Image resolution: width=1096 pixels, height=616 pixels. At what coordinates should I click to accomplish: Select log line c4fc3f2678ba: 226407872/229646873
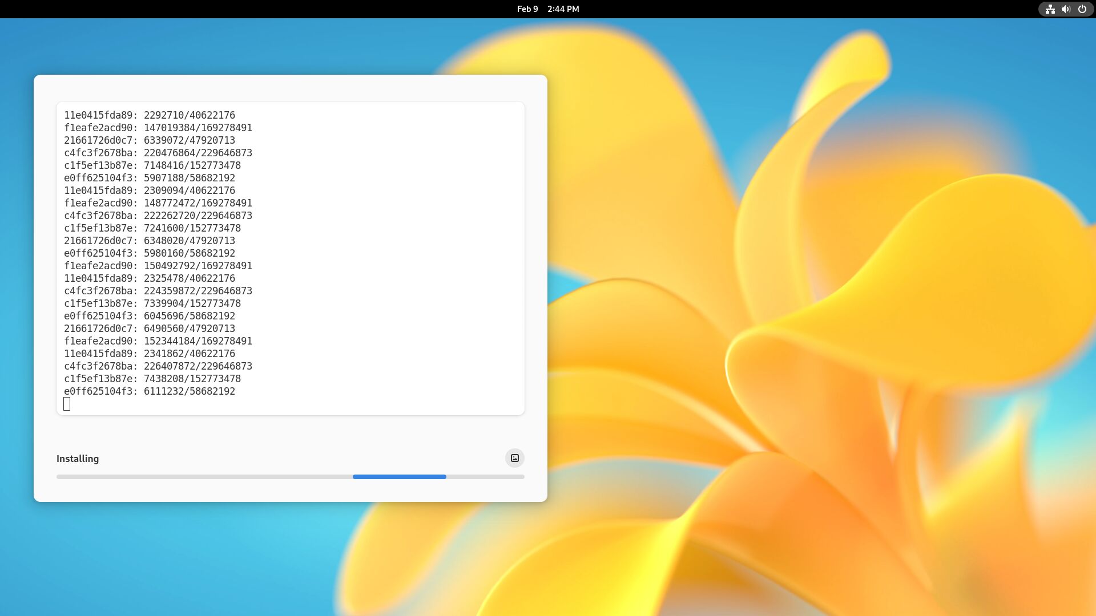click(x=158, y=366)
